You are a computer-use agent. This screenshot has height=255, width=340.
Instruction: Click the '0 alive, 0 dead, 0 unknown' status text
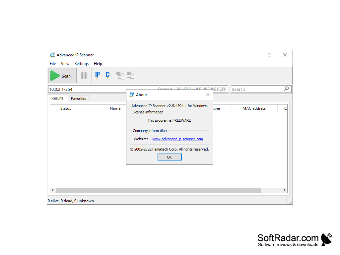(71, 201)
